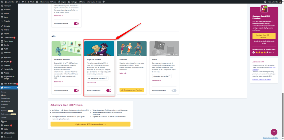284x140 pixels.
Task: Follow Saber más under IndexNow
Action: click(x=124, y=73)
